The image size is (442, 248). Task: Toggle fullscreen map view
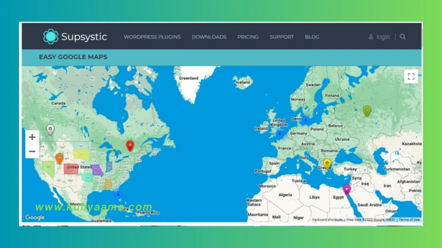point(411,76)
